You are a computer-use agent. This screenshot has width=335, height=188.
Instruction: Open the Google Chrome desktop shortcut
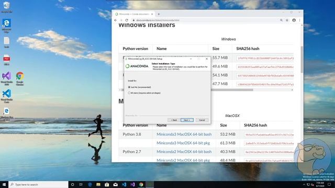point(20,78)
